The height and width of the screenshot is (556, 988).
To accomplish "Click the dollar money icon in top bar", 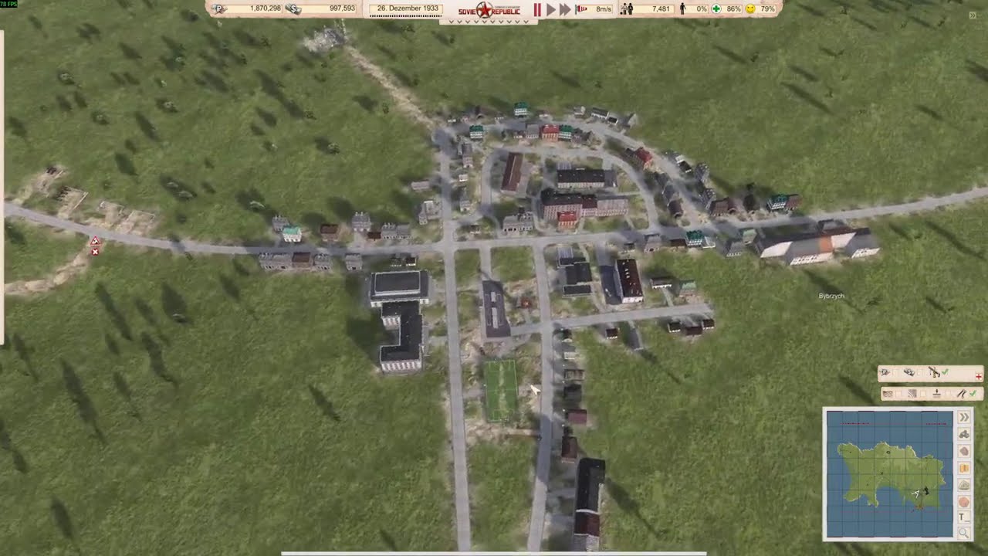I will point(293,9).
